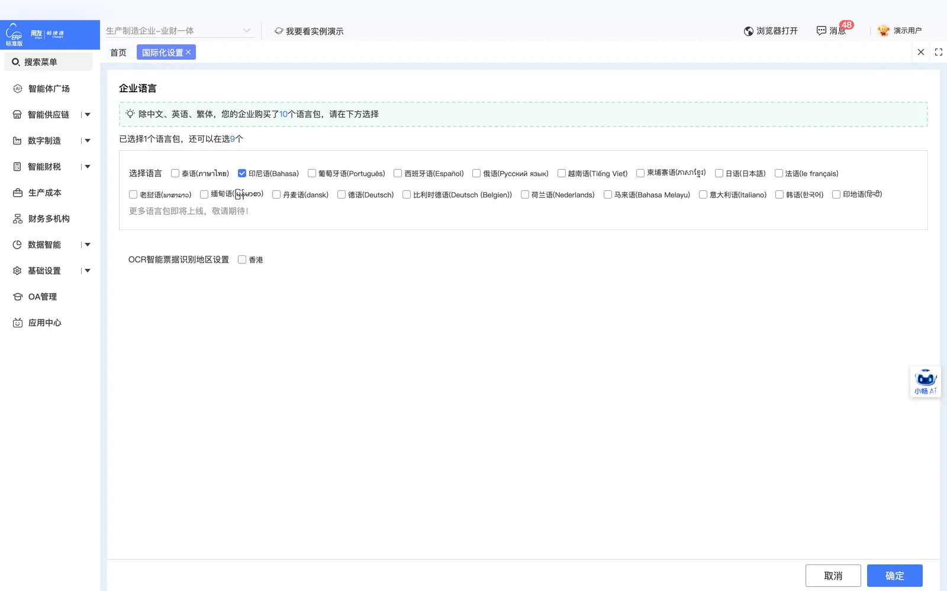The image size is (947, 591).
Task: Click the 浏览器打开 globe icon
Action: tap(748, 31)
